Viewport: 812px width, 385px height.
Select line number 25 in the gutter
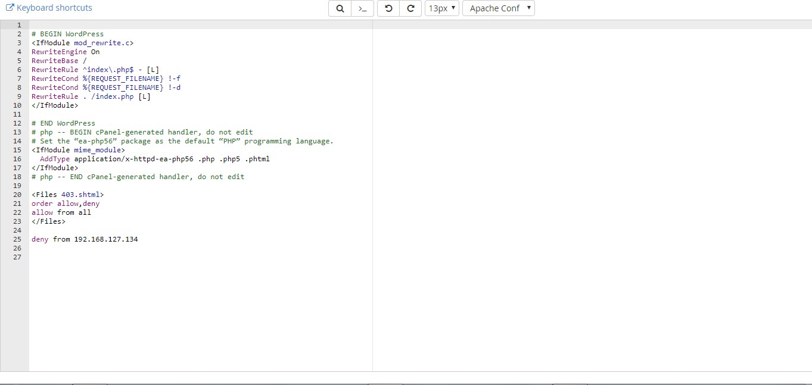tap(17, 239)
